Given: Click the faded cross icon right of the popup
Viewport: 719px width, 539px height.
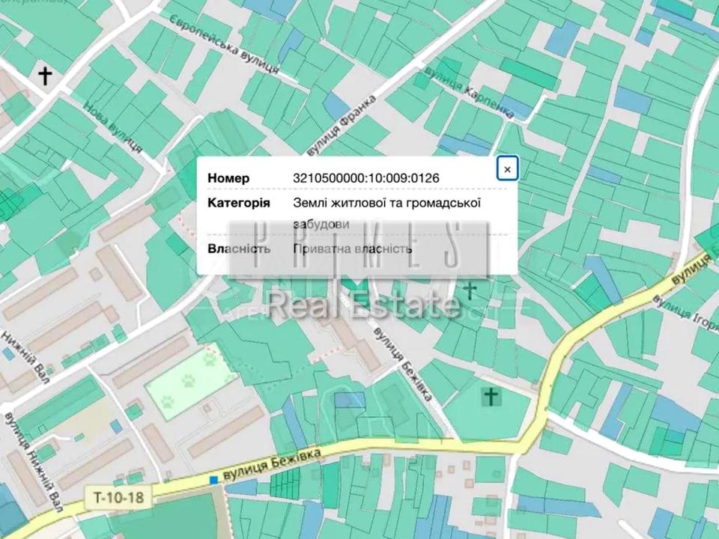Looking at the screenshot, I should pyautogui.click(x=470, y=290).
